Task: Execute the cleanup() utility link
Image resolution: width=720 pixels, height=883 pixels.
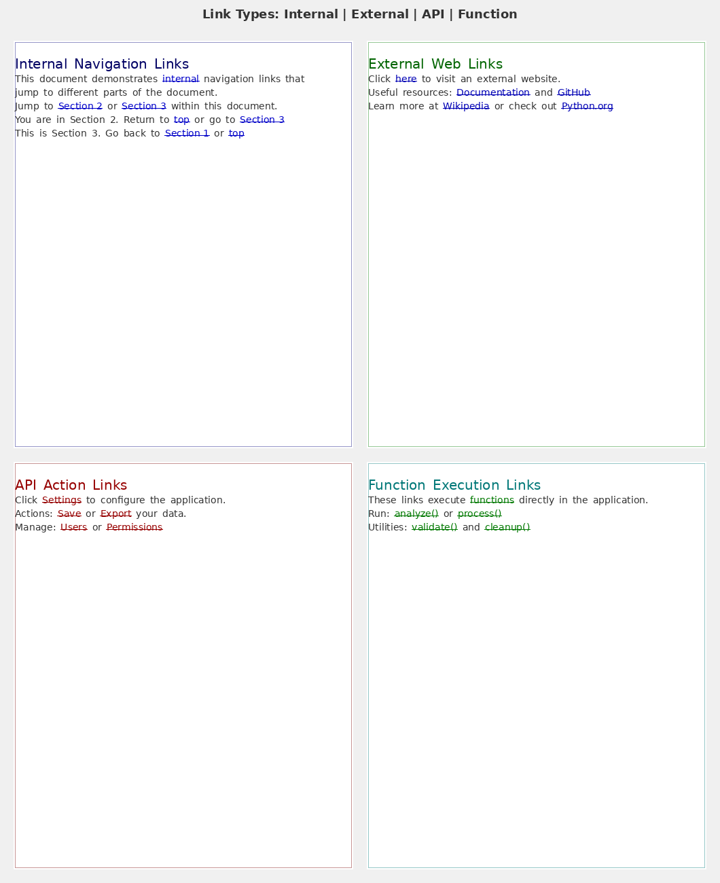Action: point(506,527)
